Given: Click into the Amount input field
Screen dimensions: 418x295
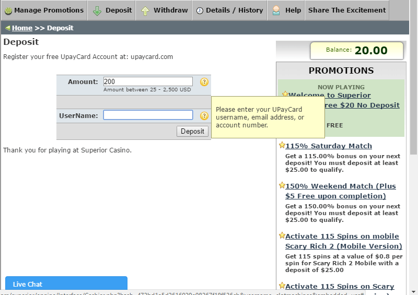Looking at the screenshot, I should tap(148, 81).
